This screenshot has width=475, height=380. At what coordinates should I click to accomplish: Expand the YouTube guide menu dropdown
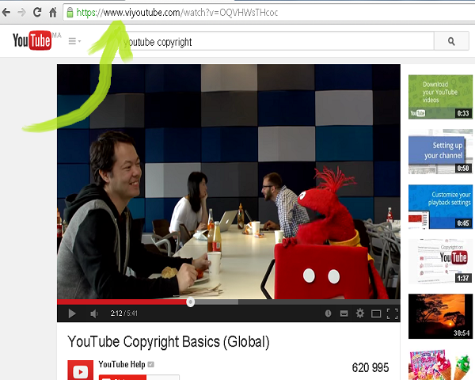pos(74,41)
